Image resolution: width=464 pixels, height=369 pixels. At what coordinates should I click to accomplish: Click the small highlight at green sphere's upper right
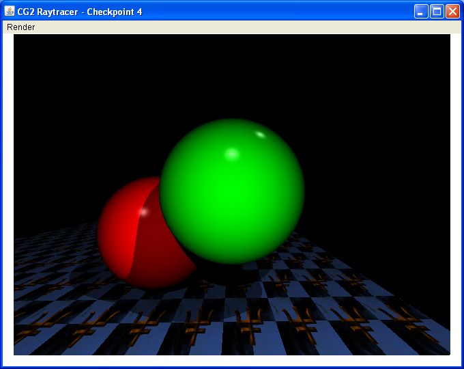(x=260, y=134)
